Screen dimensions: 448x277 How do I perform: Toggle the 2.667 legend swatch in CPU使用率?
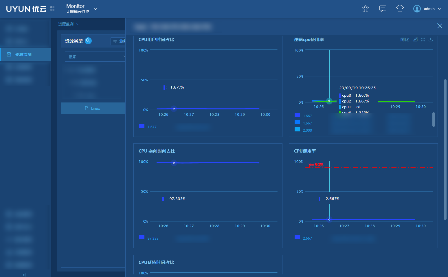click(297, 237)
